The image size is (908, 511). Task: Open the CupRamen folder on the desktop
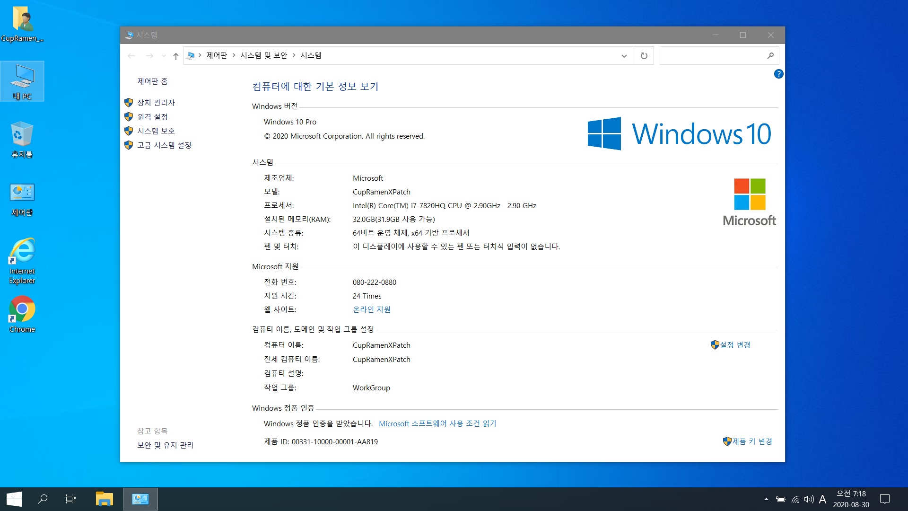22,24
